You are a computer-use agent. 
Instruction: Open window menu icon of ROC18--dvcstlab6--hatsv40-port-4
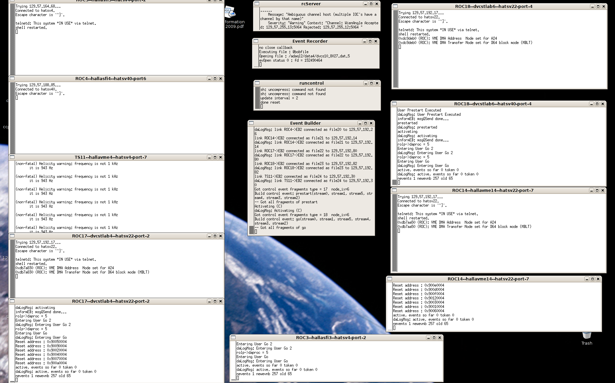click(x=394, y=104)
